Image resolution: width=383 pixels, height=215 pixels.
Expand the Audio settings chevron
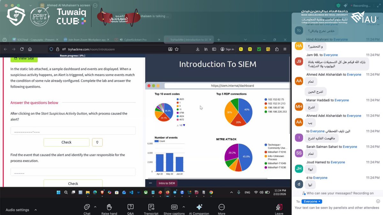pos(35,210)
